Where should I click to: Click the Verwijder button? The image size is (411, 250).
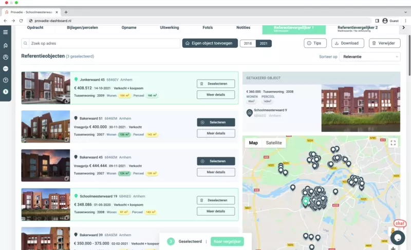[384, 43]
